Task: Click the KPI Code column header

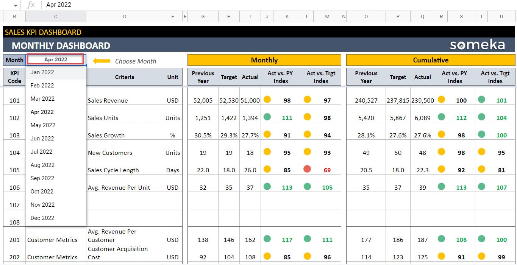Action: (14, 77)
